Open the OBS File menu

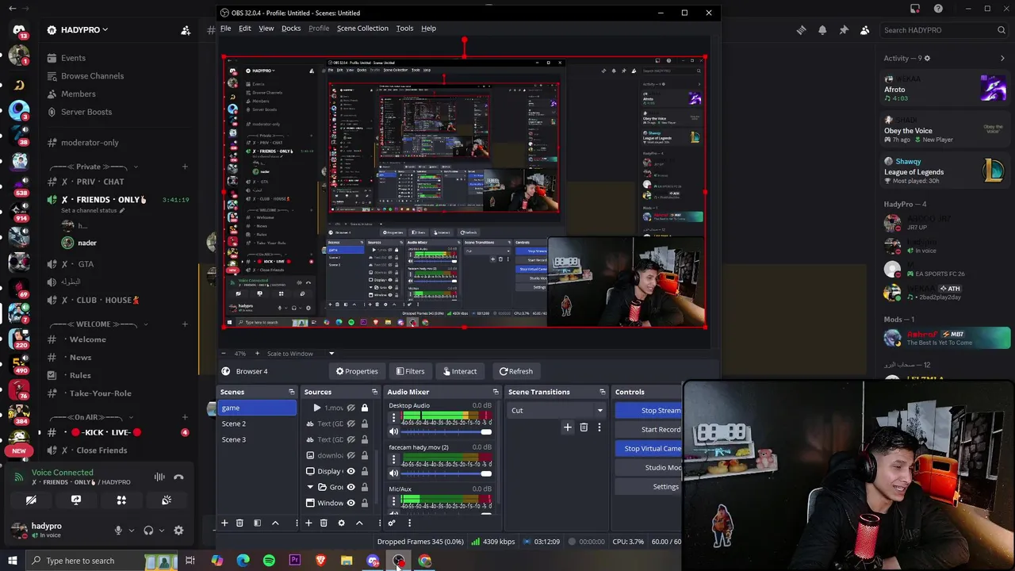(226, 29)
